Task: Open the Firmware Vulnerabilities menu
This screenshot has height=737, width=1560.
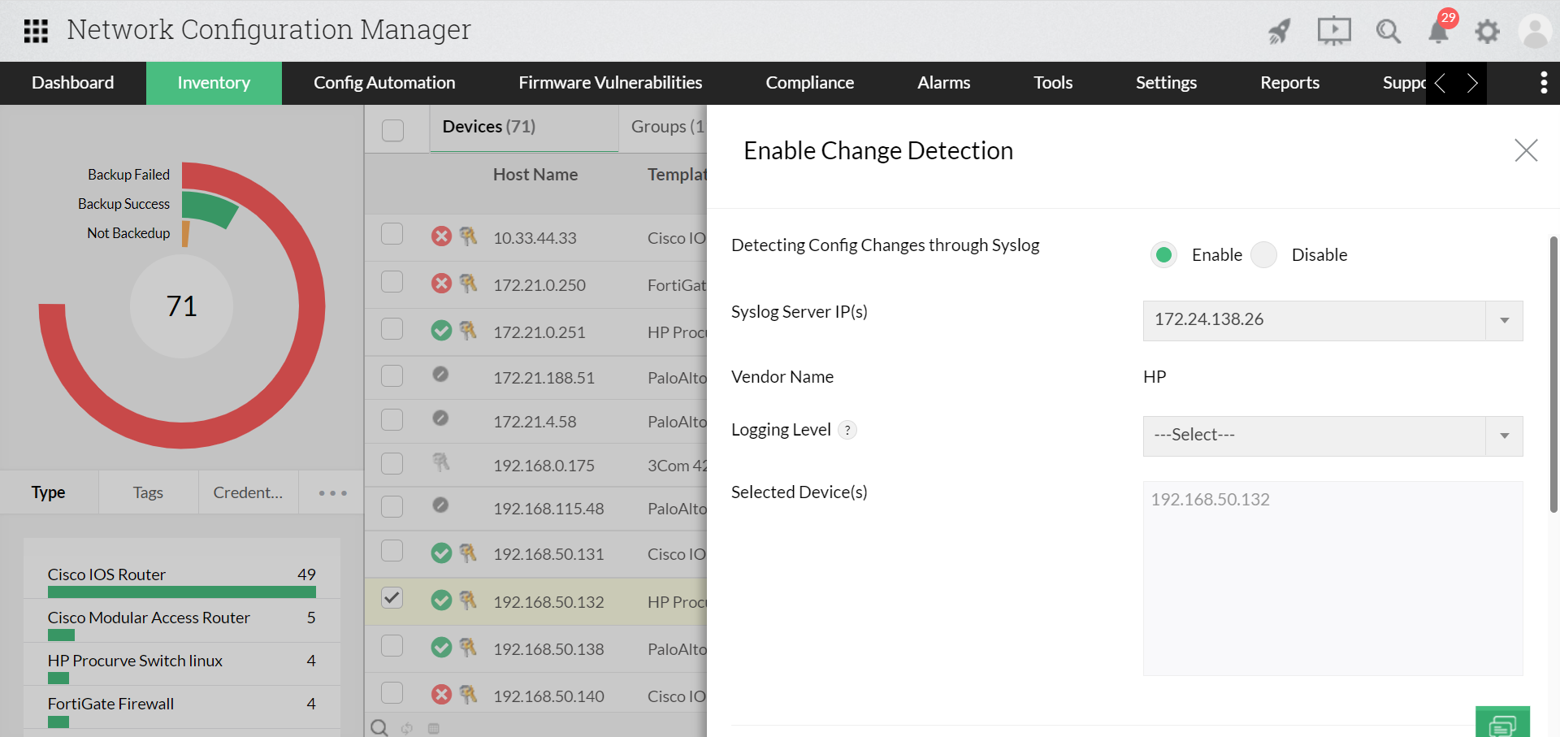Action: pyautogui.click(x=610, y=82)
